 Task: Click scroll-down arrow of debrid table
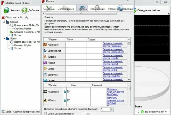click(129, 104)
